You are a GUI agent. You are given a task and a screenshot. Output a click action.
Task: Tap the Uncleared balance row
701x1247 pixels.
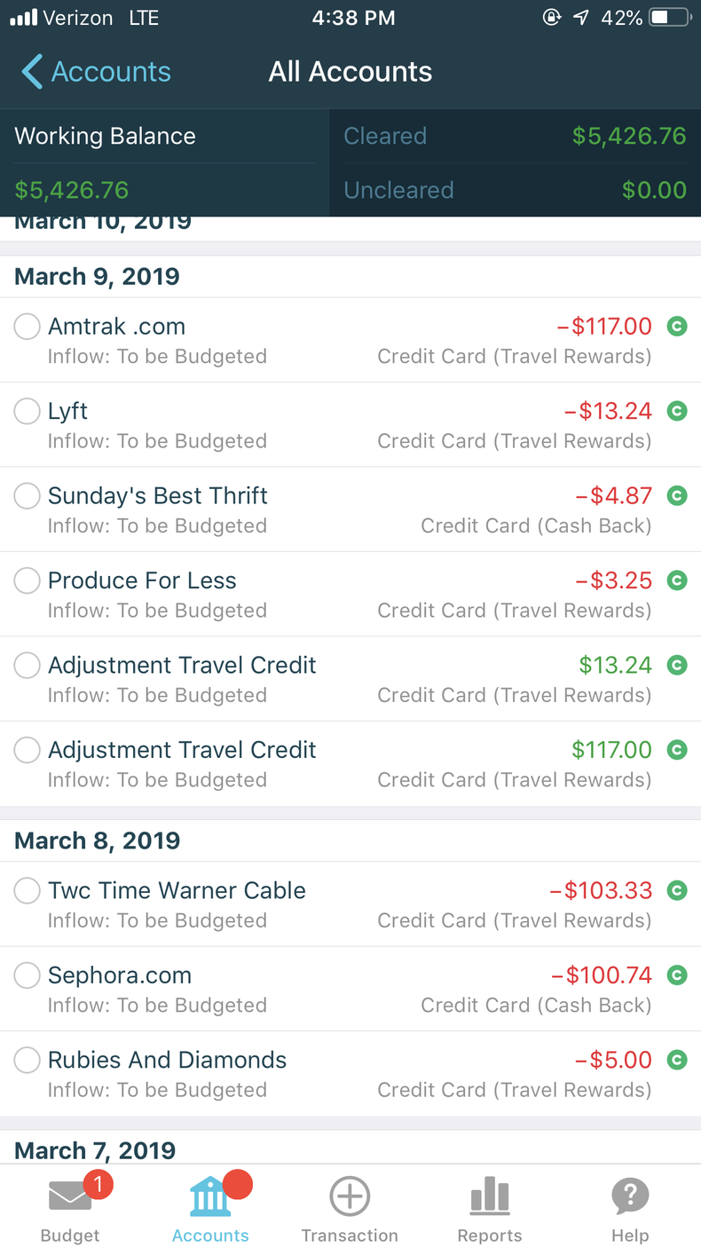tap(515, 190)
